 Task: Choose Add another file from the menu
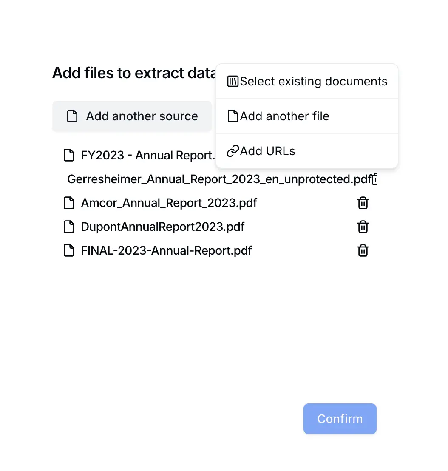284,116
